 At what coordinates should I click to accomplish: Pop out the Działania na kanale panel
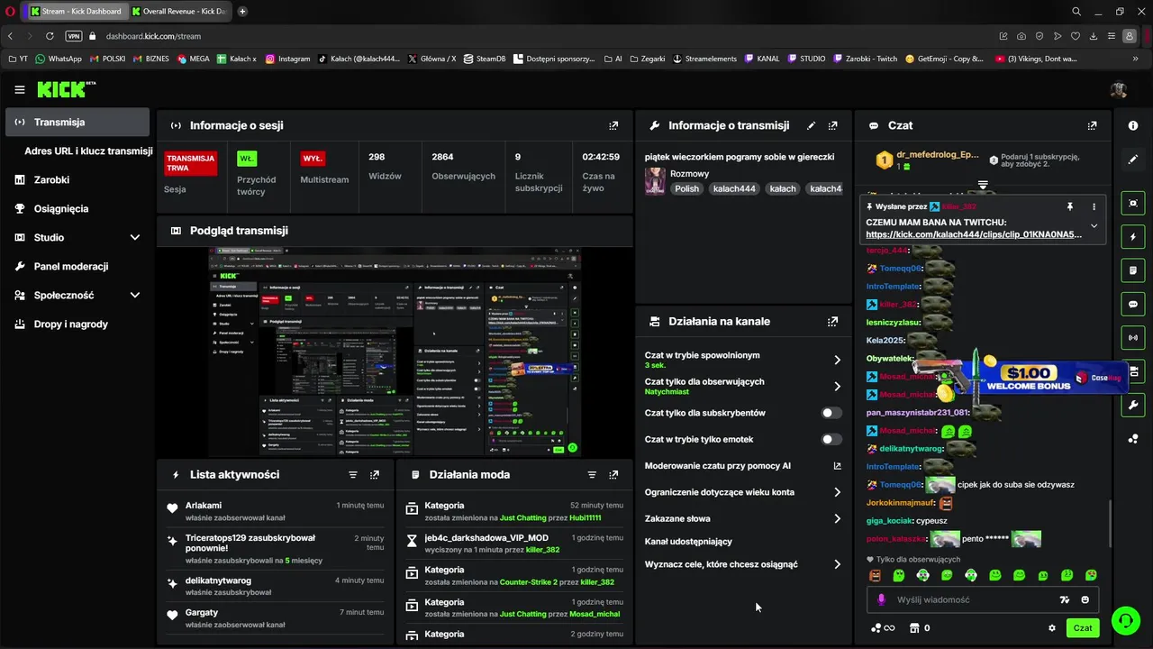tap(833, 322)
